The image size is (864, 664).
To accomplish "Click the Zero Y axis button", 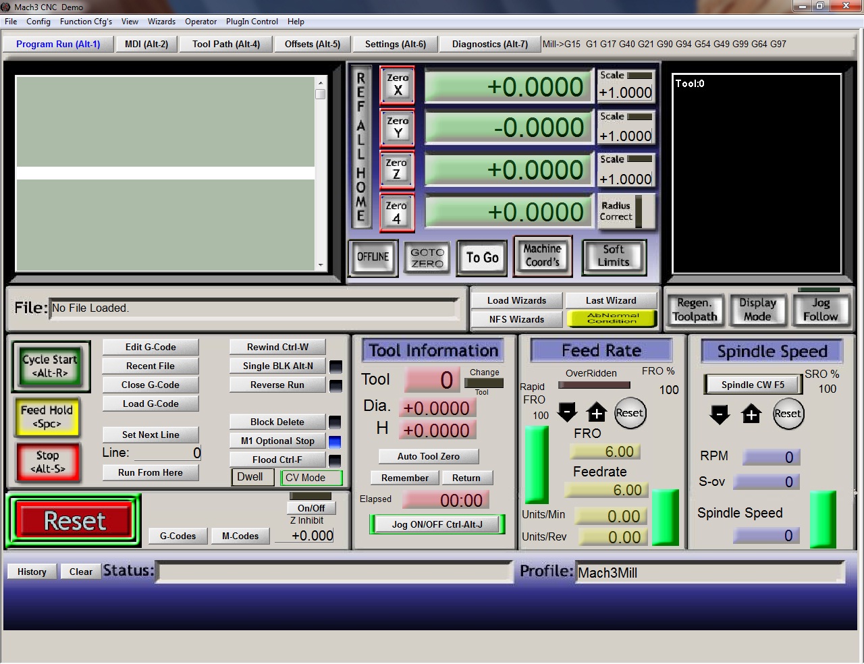I will pyautogui.click(x=397, y=128).
